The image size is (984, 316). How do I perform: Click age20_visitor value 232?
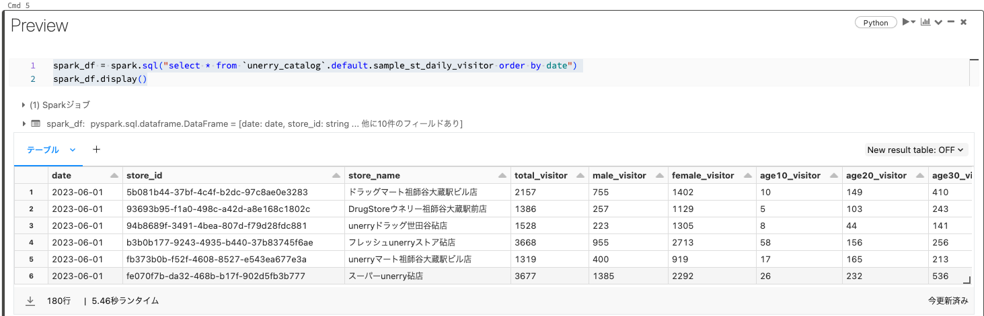pos(854,276)
